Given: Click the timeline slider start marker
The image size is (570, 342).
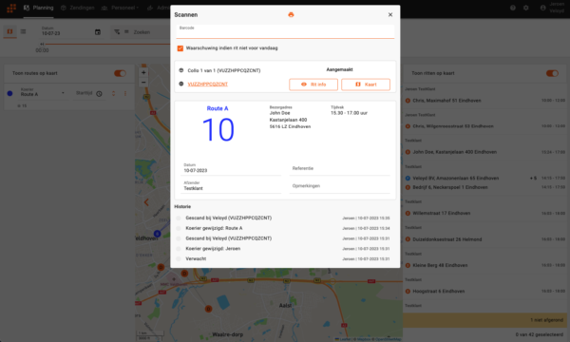Looking at the screenshot, I should coord(42,44).
